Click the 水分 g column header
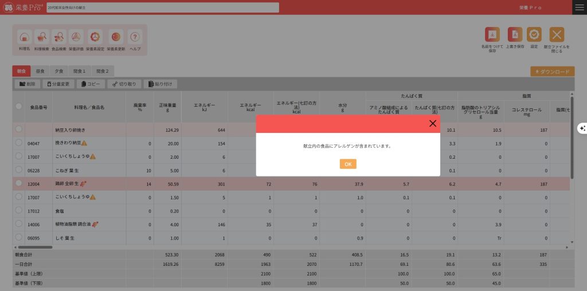Image resolution: width=587 pixels, height=291 pixels. (343, 107)
